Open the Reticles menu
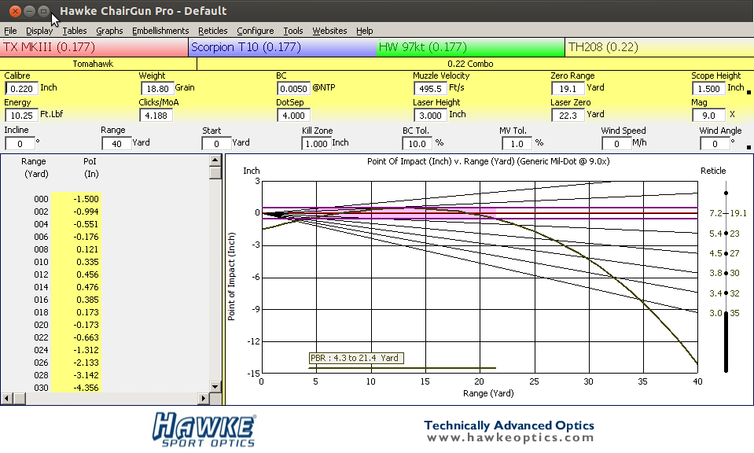The image size is (754, 453). click(x=212, y=31)
